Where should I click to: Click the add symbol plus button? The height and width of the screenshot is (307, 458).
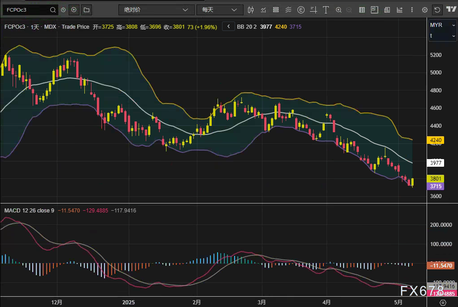(x=74, y=9)
